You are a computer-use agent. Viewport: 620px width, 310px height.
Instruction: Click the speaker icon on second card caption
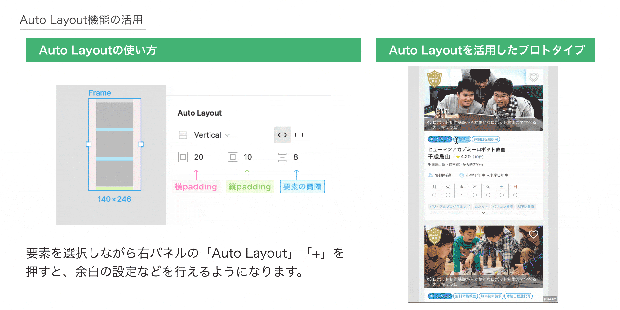(x=429, y=279)
